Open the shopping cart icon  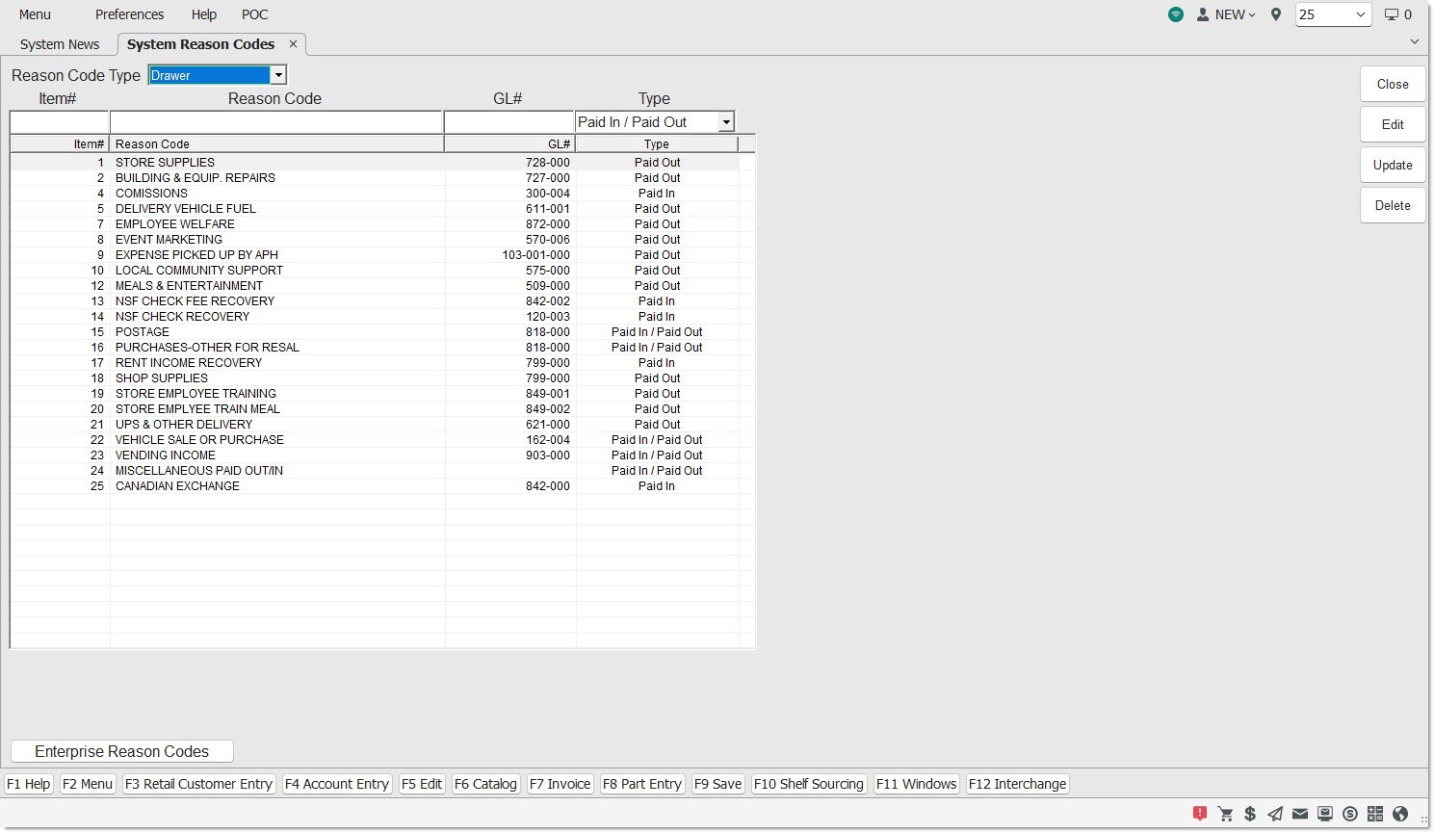[x=1225, y=814]
